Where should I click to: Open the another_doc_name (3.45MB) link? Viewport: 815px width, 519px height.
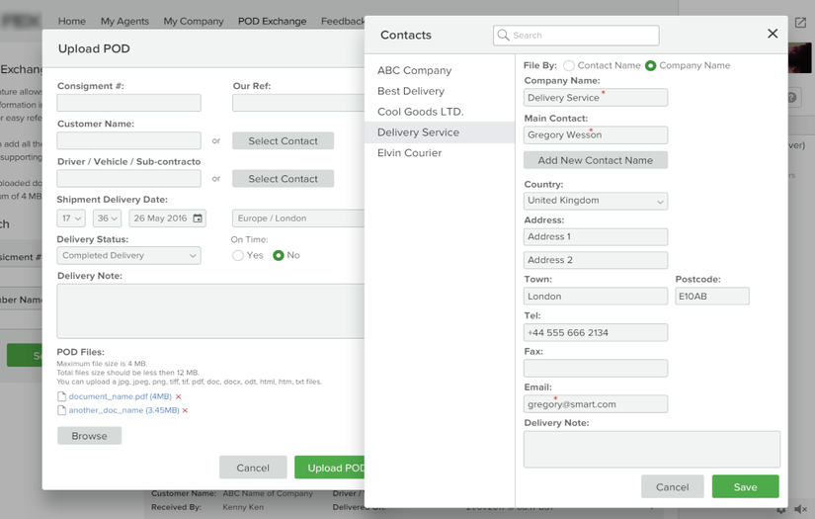point(124,410)
